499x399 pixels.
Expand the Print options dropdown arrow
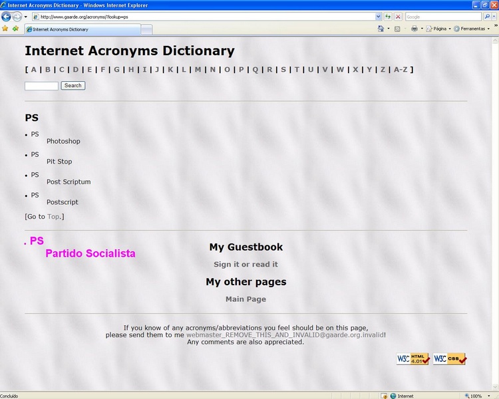422,29
